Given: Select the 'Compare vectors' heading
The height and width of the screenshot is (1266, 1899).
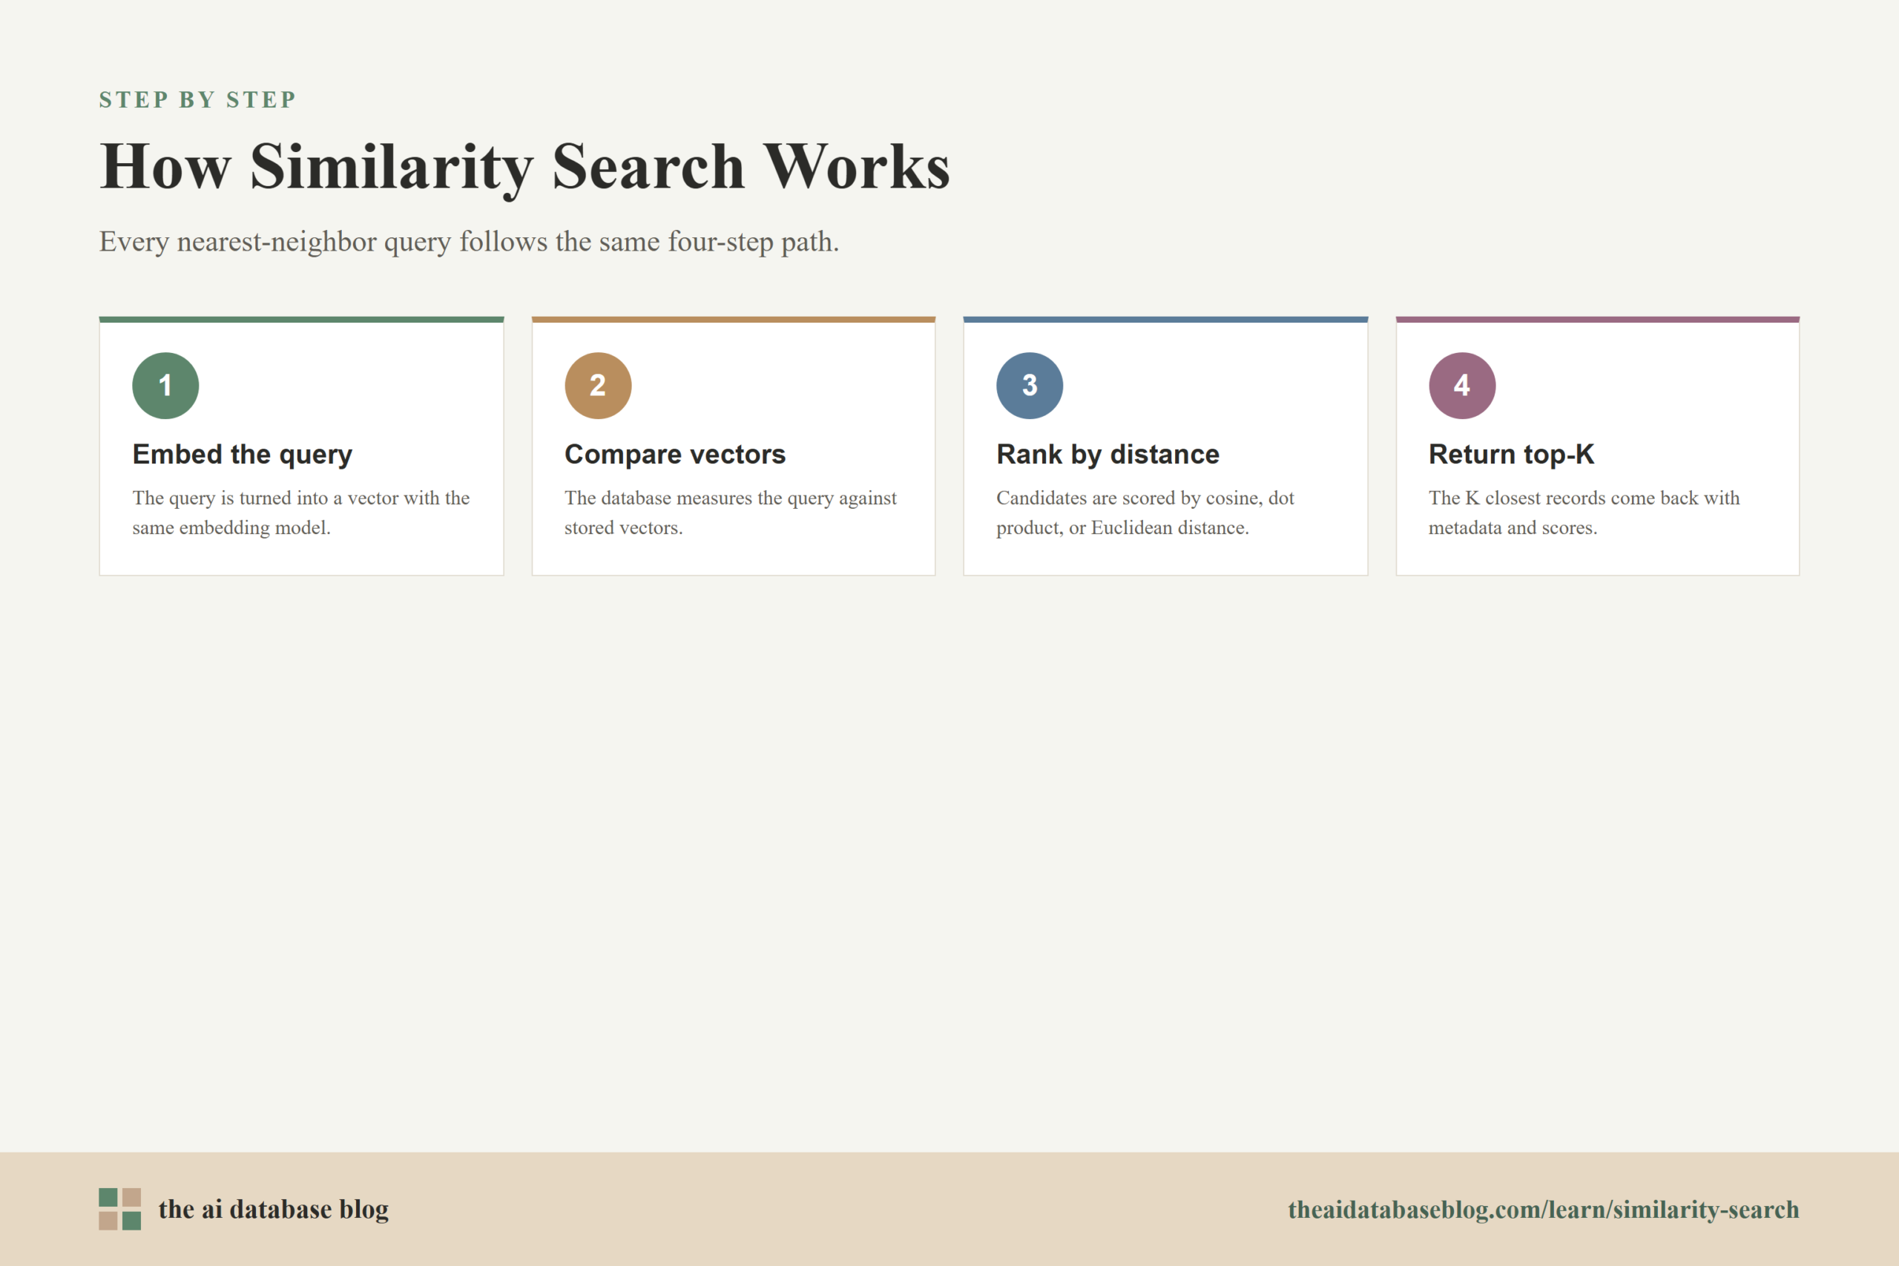Looking at the screenshot, I should (675, 455).
